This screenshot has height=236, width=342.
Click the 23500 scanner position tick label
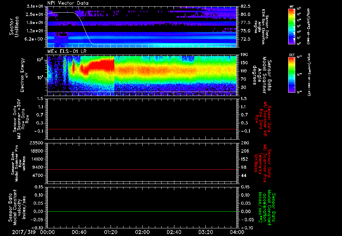click(x=36, y=143)
